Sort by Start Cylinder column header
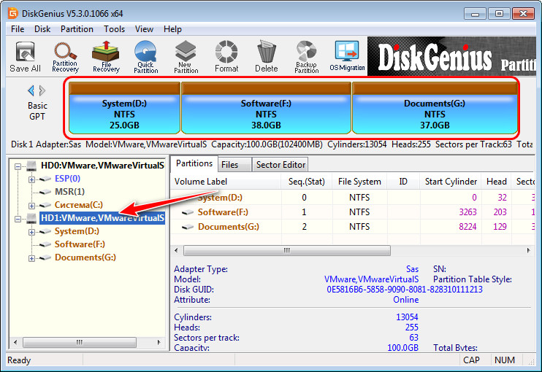Viewport: 542px width, 372px height. click(x=451, y=182)
